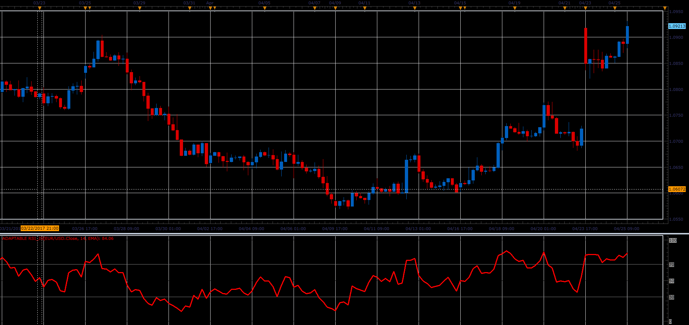The image size is (689, 325).
Task: Click the 04/11 09:00 time axis label
Action: click(377, 229)
